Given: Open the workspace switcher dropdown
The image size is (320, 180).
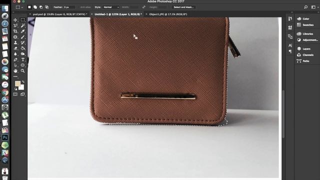Looking at the screenshot, I should pos(314,7).
